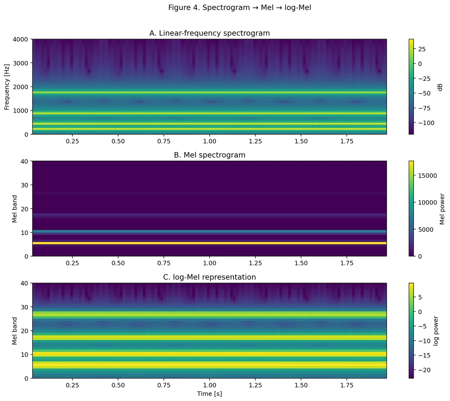This screenshot has height=401, width=450.
Task: Click the 1.25 time tick under panel C
Action: coord(255,385)
